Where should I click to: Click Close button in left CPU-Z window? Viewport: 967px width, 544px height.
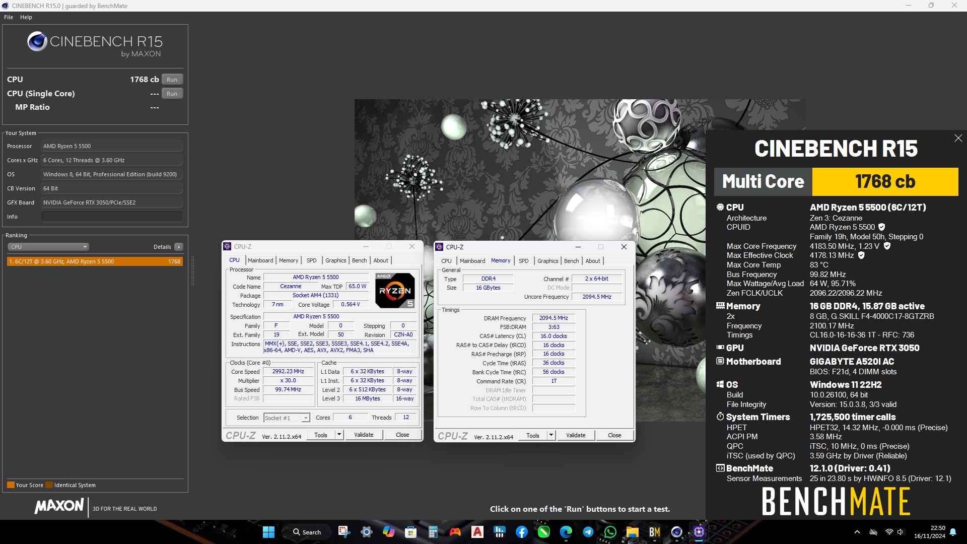[x=402, y=435]
